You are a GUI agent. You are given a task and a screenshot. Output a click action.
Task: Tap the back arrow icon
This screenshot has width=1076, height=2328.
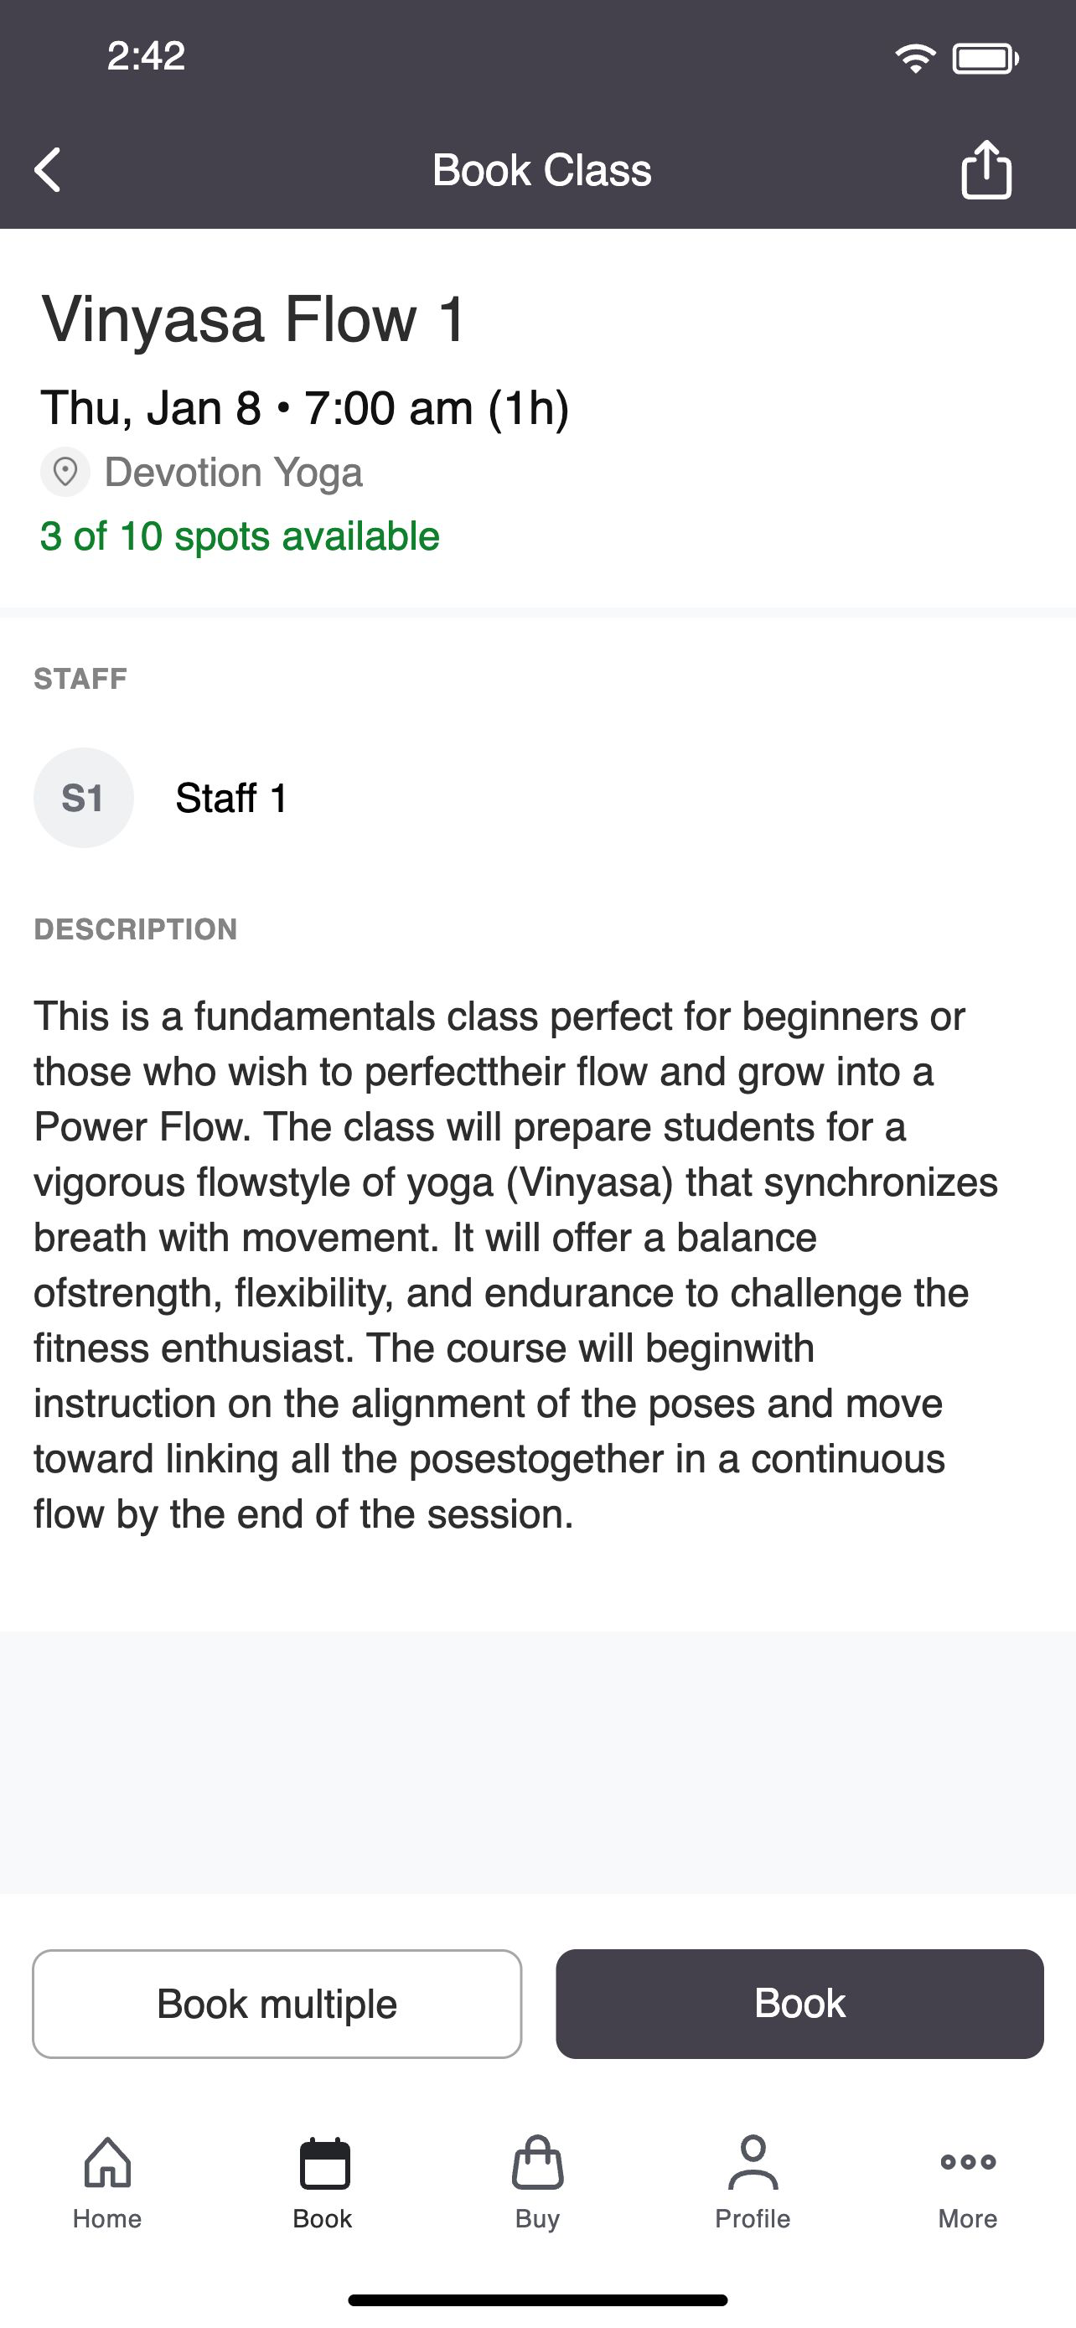coord(48,170)
